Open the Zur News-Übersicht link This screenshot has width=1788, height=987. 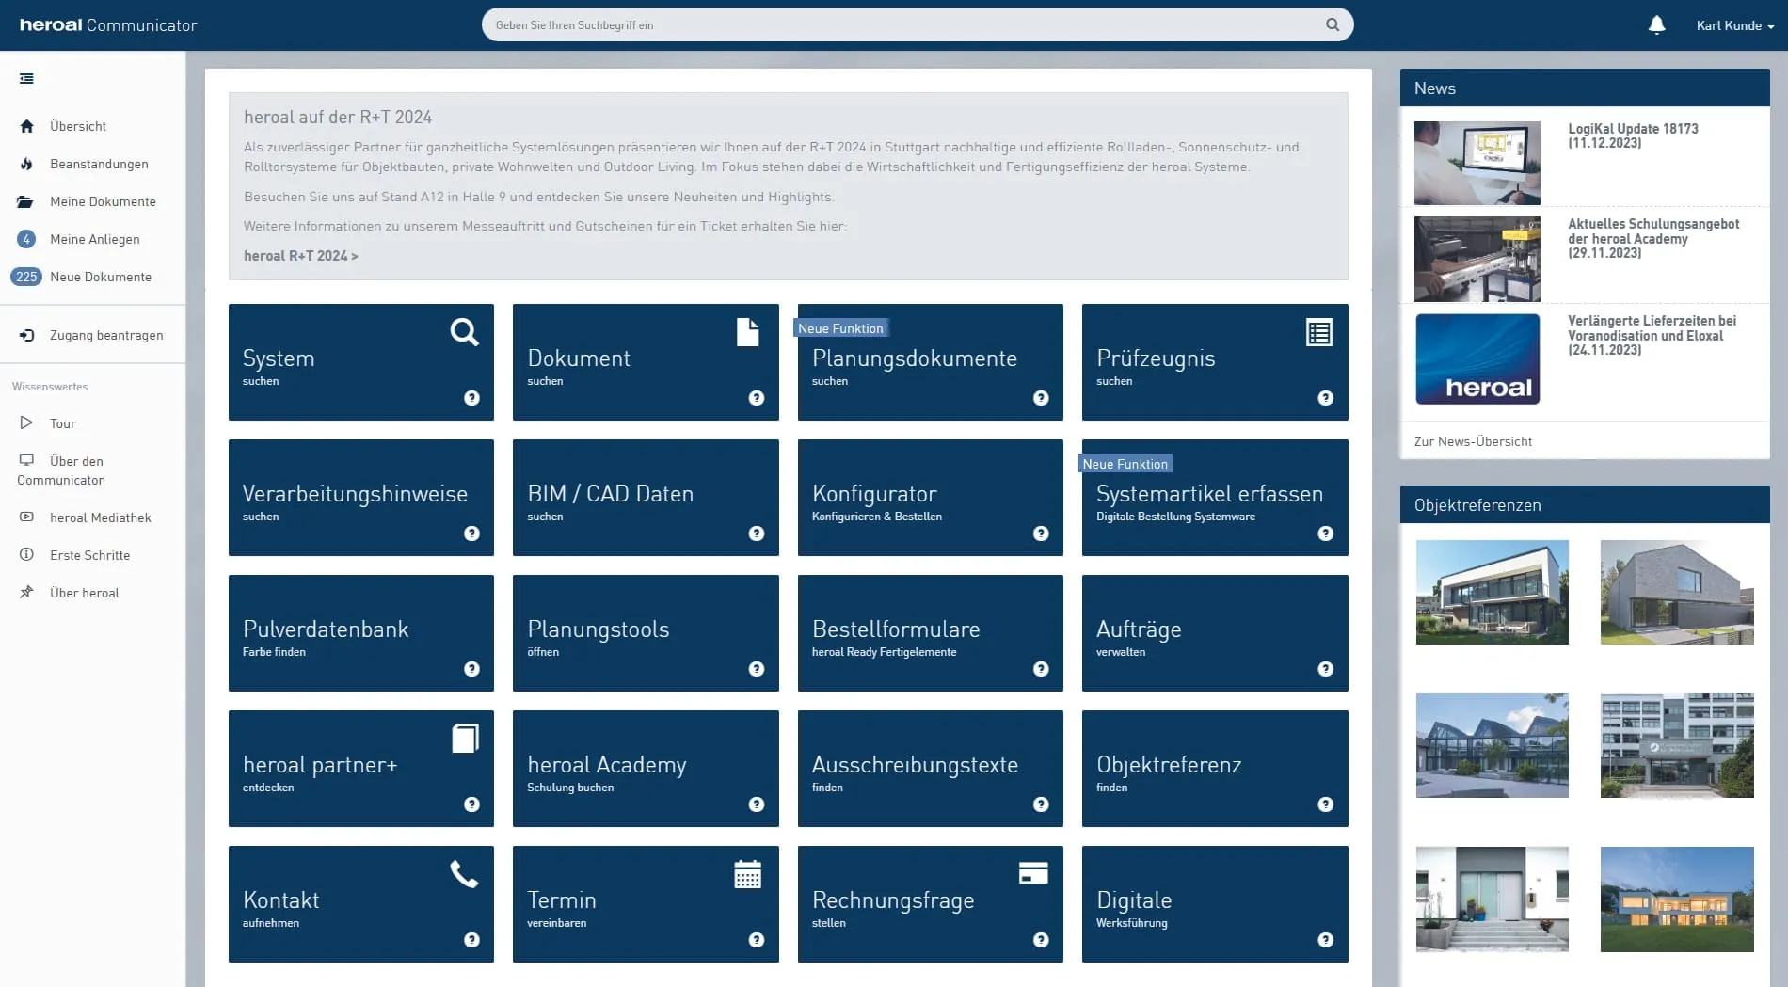pyautogui.click(x=1473, y=441)
